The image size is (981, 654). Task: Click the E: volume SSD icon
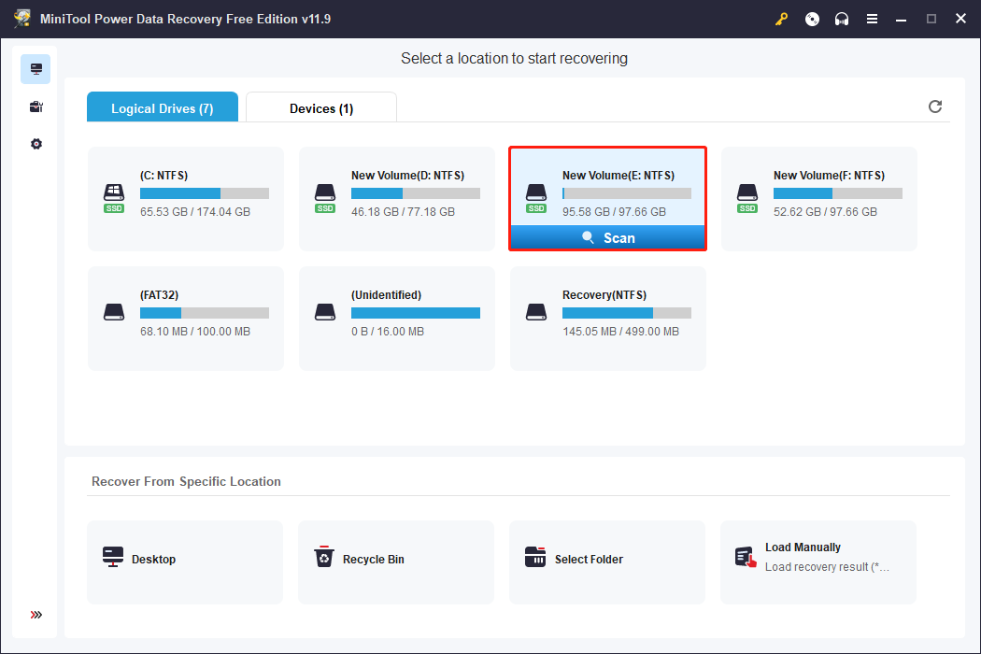click(x=536, y=198)
